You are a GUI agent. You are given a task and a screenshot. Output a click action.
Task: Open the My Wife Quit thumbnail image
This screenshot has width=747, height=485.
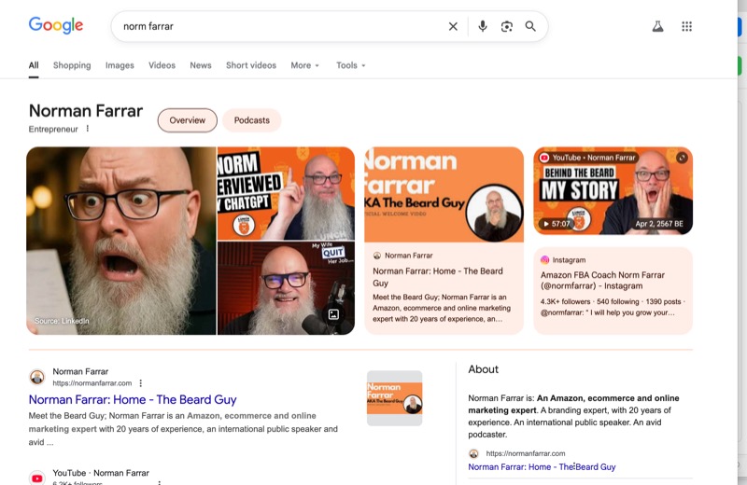click(x=286, y=288)
